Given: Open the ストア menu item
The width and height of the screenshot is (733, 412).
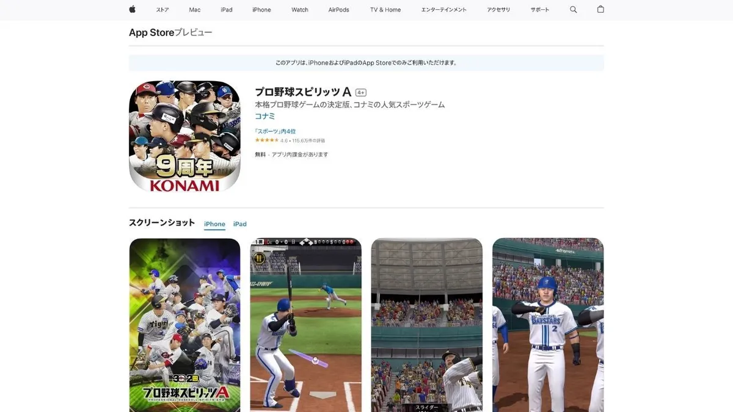Looking at the screenshot, I should 162,10.
